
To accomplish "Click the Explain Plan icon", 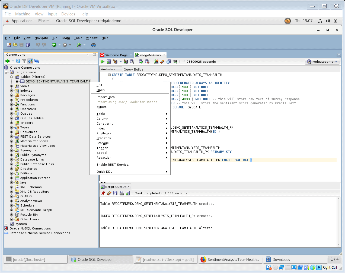I will [115, 62].
